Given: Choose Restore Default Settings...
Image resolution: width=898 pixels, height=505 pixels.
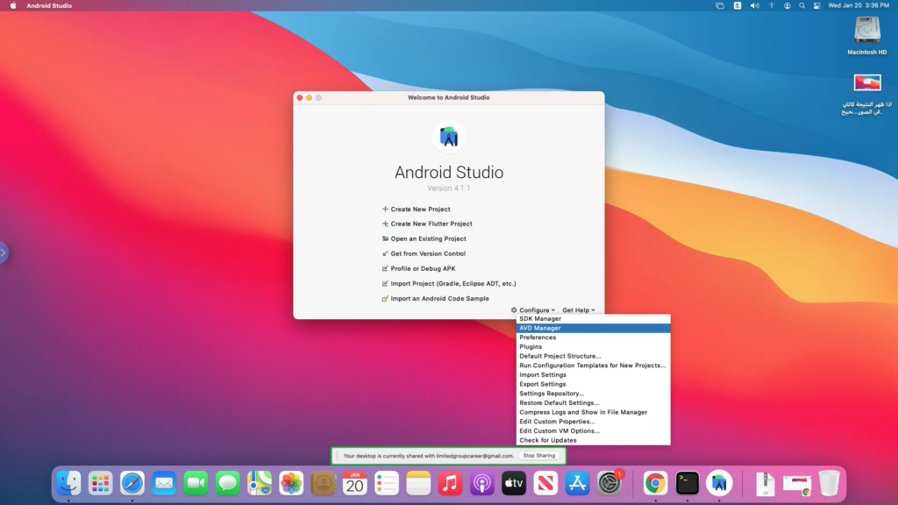Looking at the screenshot, I should 594,403.
